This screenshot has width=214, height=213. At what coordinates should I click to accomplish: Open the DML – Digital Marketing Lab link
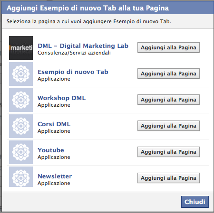click(x=83, y=46)
